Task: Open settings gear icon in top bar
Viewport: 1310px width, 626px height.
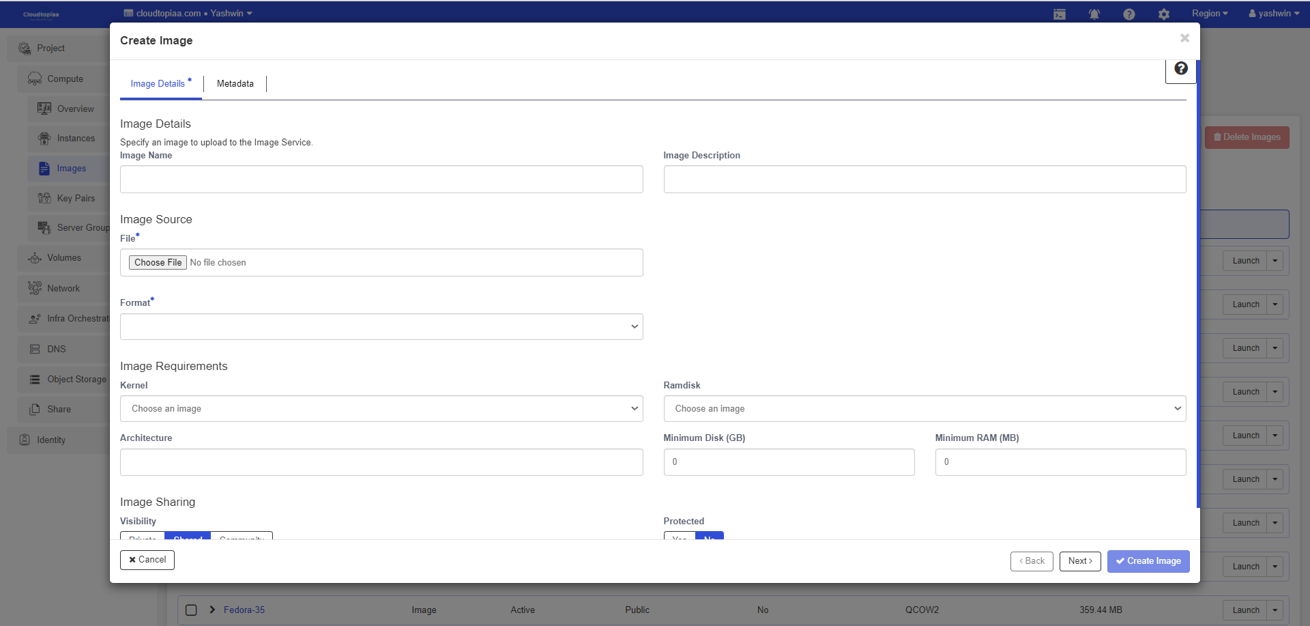Action: coord(1163,14)
